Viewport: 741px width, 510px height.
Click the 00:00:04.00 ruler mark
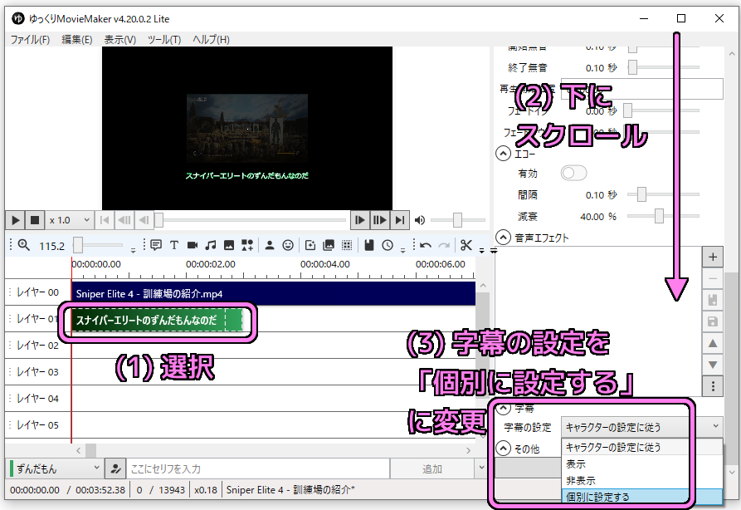coord(325,264)
